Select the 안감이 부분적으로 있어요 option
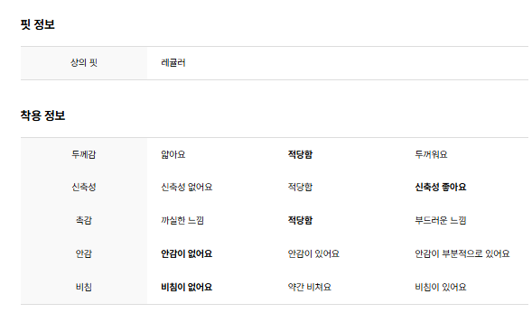 462,253
